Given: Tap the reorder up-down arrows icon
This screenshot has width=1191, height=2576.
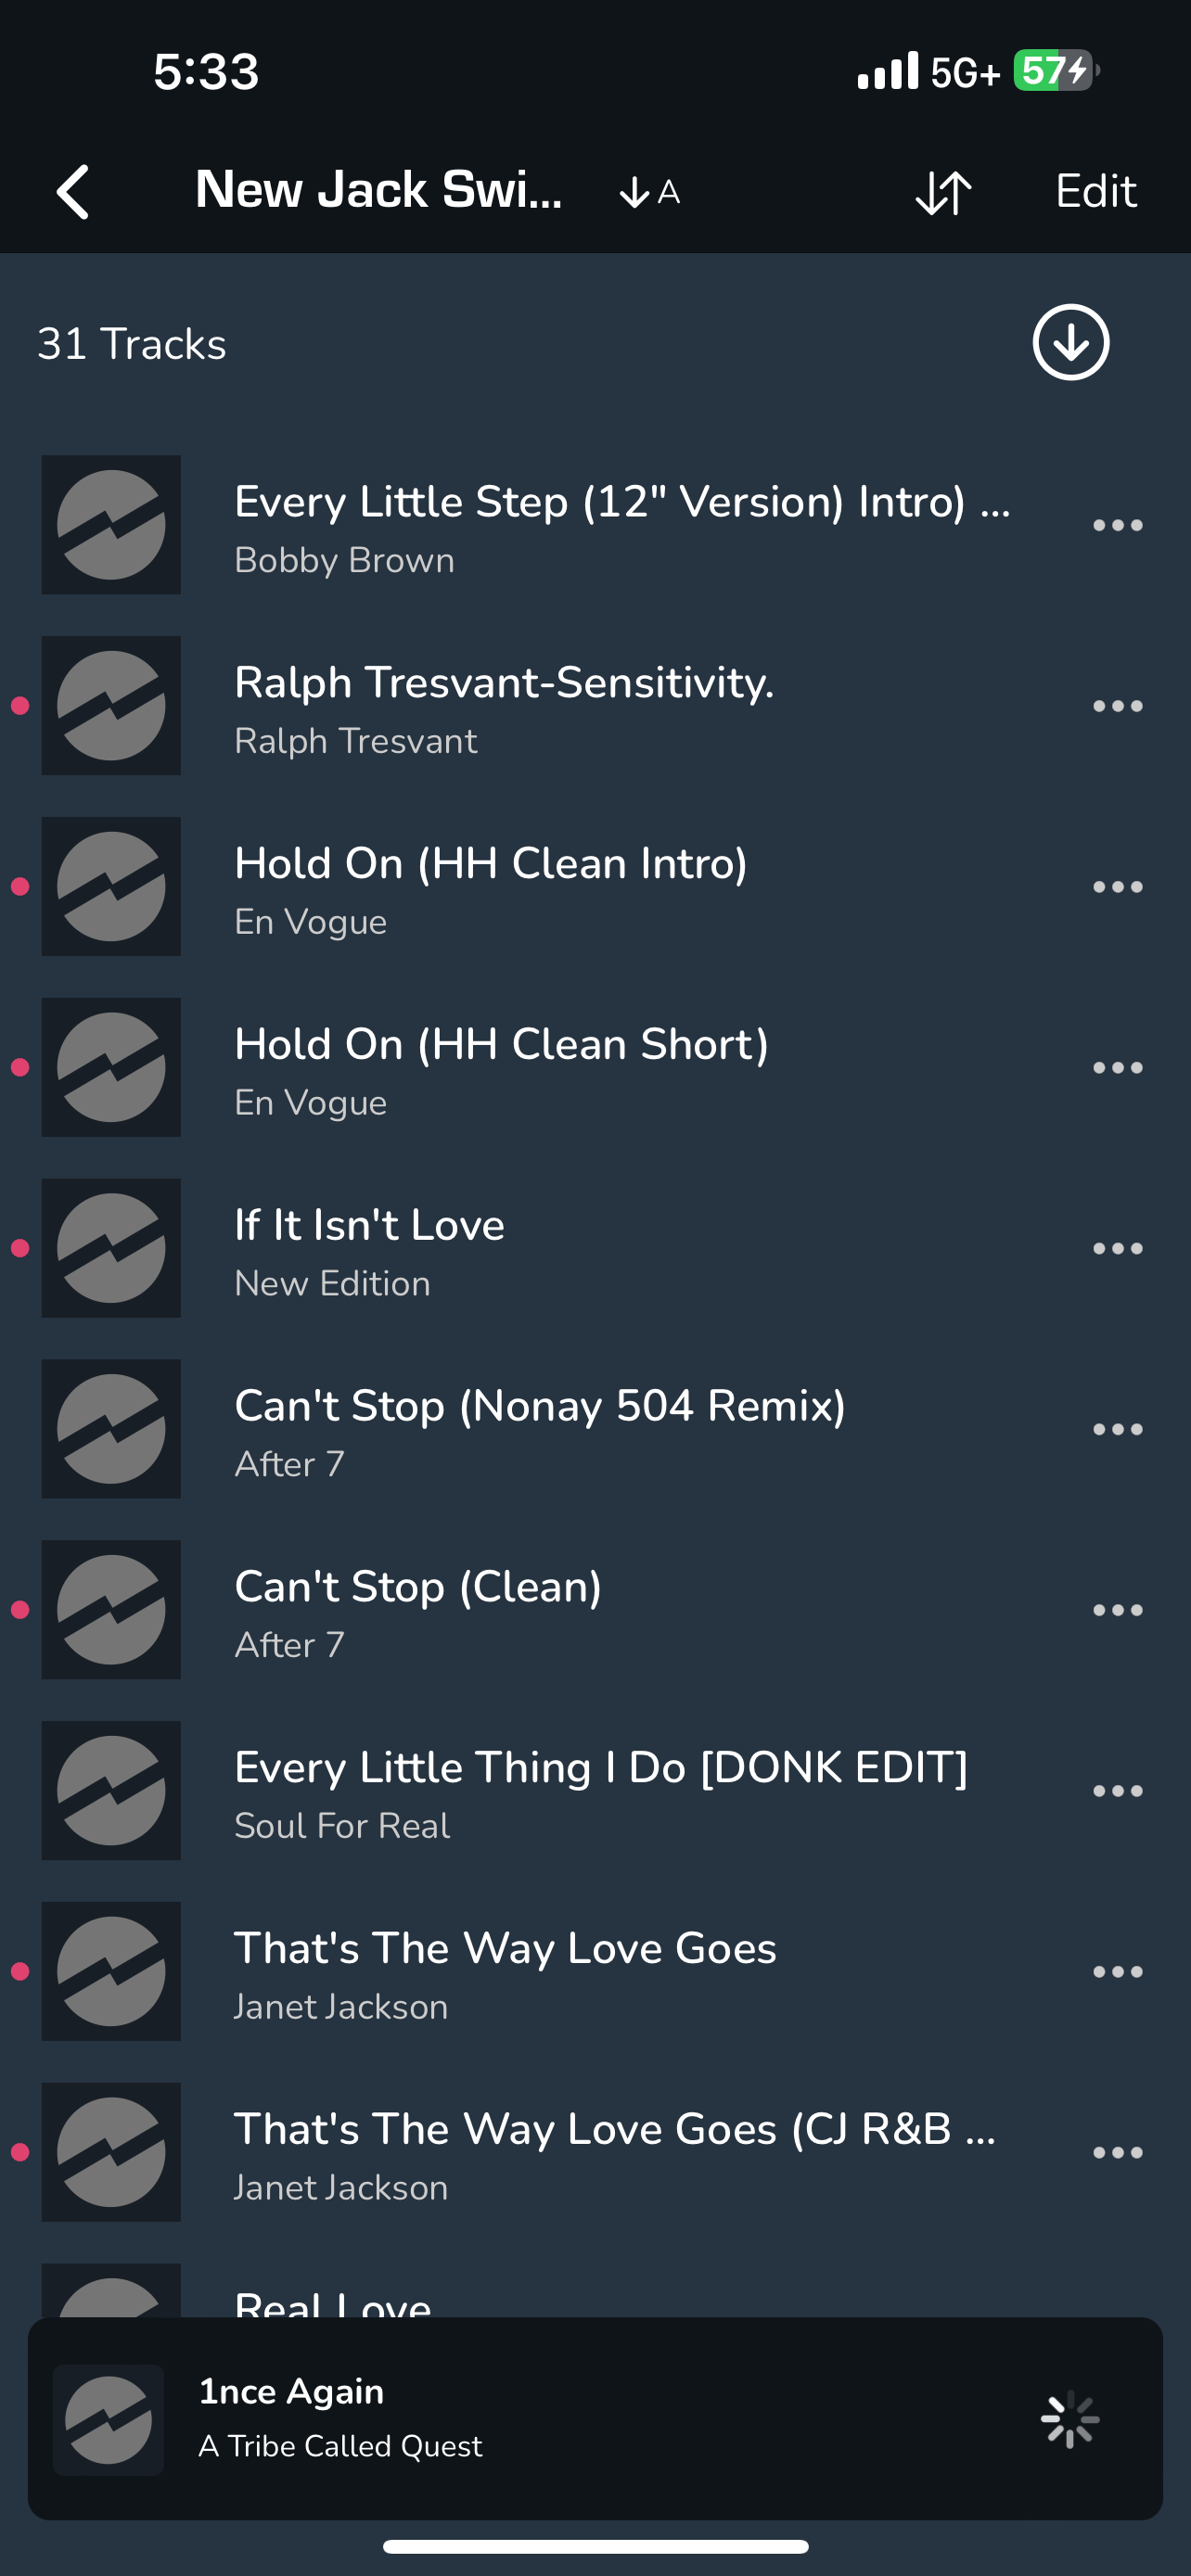Looking at the screenshot, I should coord(943,192).
